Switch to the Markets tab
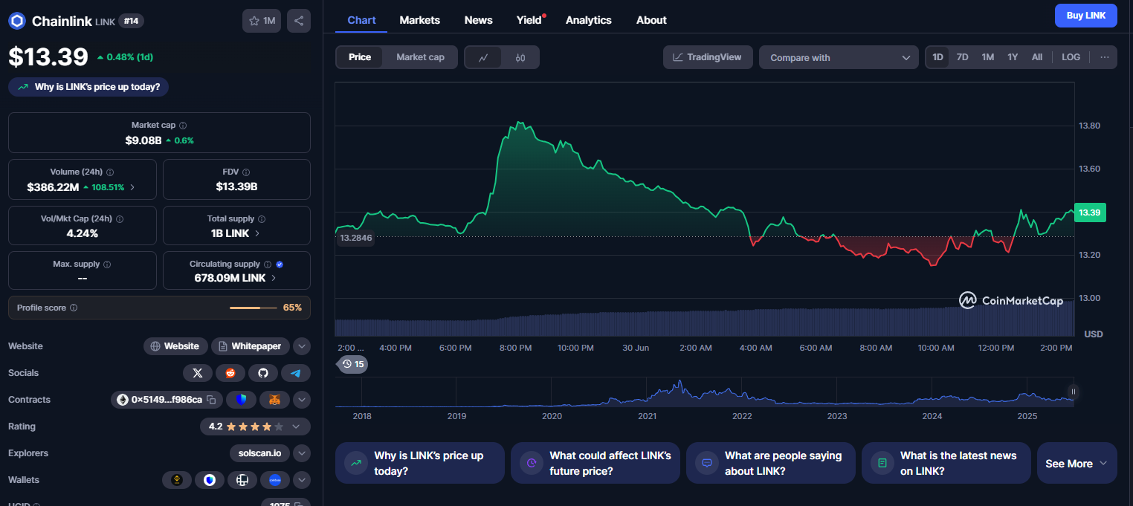Image resolution: width=1133 pixels, height=506 pixels. pos(419,20)
